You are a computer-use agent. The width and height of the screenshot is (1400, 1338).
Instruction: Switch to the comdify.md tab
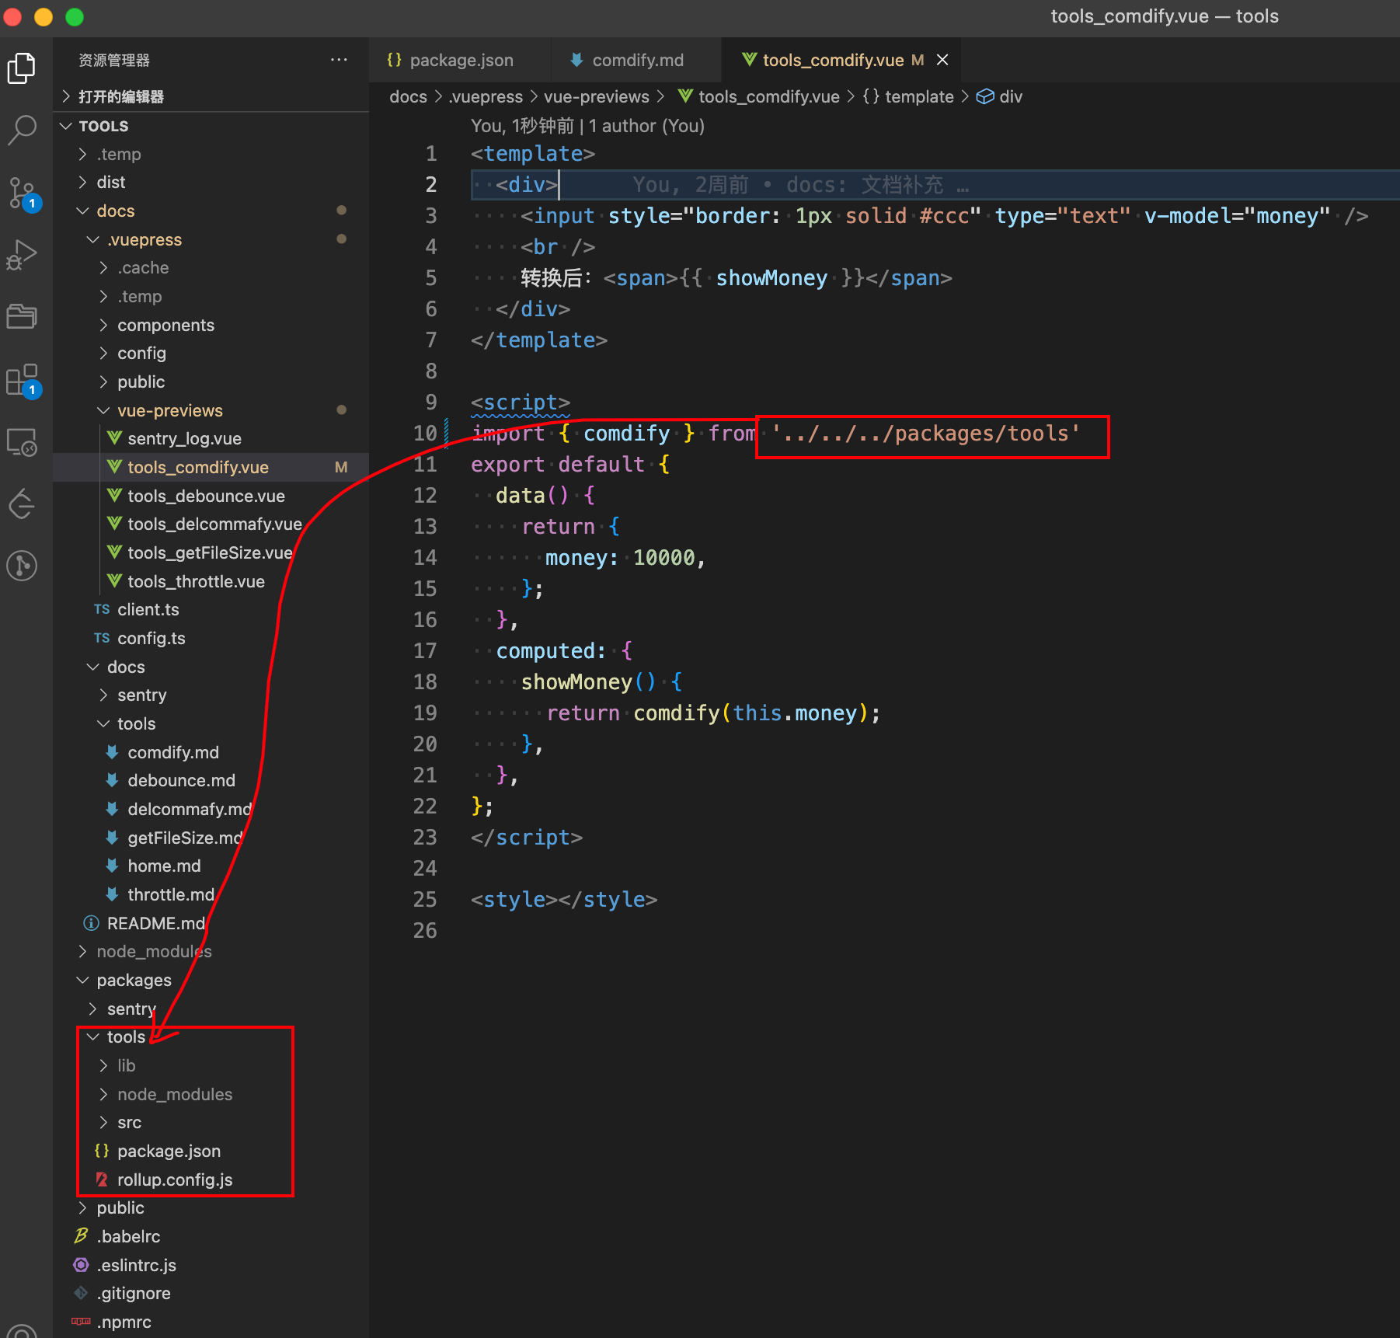point(637,60)
